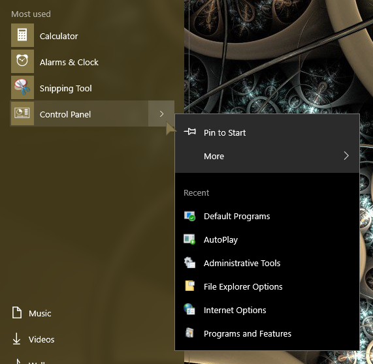Click the Alarms & Clock label
This screenshot has width=373, height=364.
[x=69, y=62]
